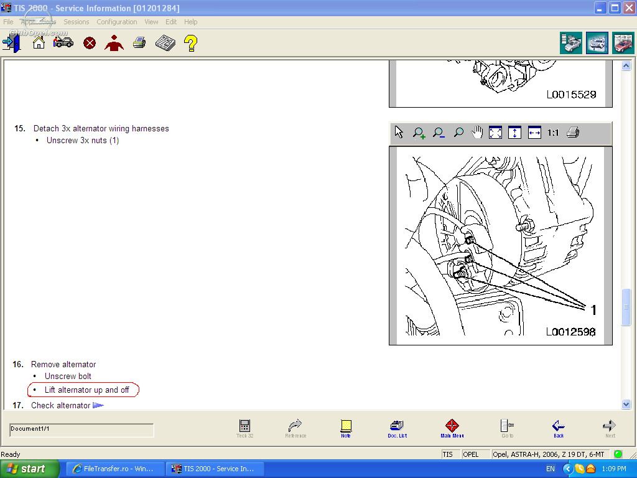Fit image to window icon
The width and height of the screenshot is (637, 478).
(495, 133)
